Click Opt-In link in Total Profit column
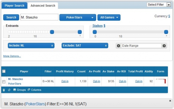This screenshot has height=109, width=174. [139, 81]
